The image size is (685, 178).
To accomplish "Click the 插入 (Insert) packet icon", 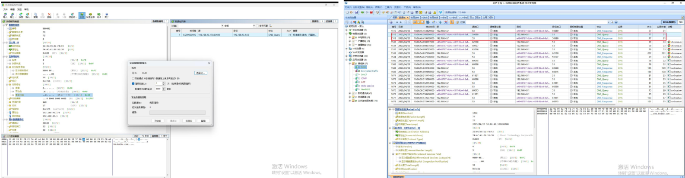I will [28, 15].
